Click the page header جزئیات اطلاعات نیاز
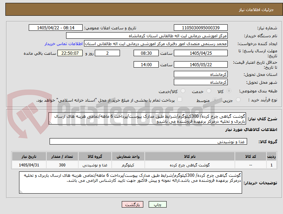283x214 pixels. pyautogui.click(x=256, y=10)
